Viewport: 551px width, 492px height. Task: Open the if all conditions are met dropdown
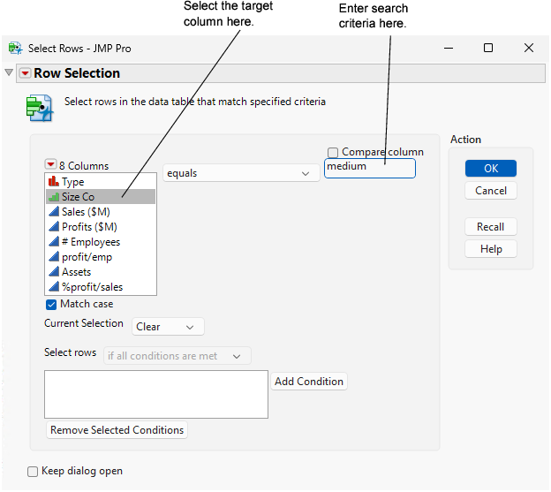pyautogui.click(x=177, y=356)
